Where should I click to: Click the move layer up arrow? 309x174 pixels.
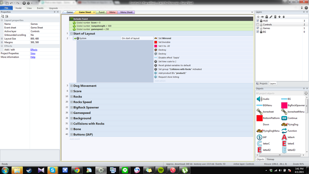point(279,17)
